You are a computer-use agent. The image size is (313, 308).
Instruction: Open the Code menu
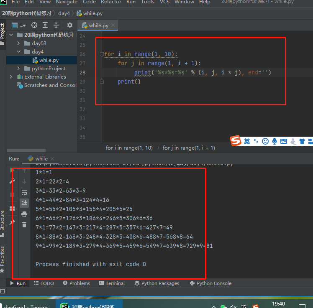coord(89,2)
